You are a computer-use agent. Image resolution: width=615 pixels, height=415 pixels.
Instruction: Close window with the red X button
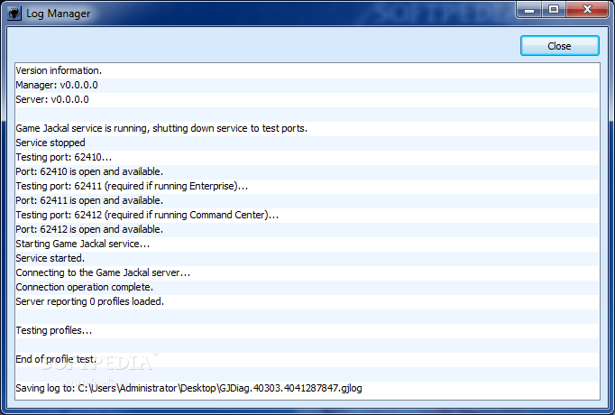[x=587, y=9]
